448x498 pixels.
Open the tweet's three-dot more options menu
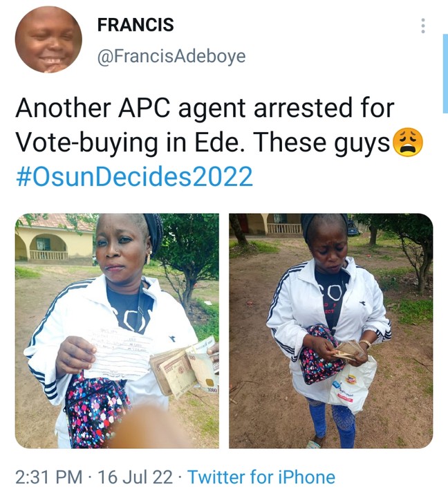(423, 26)
